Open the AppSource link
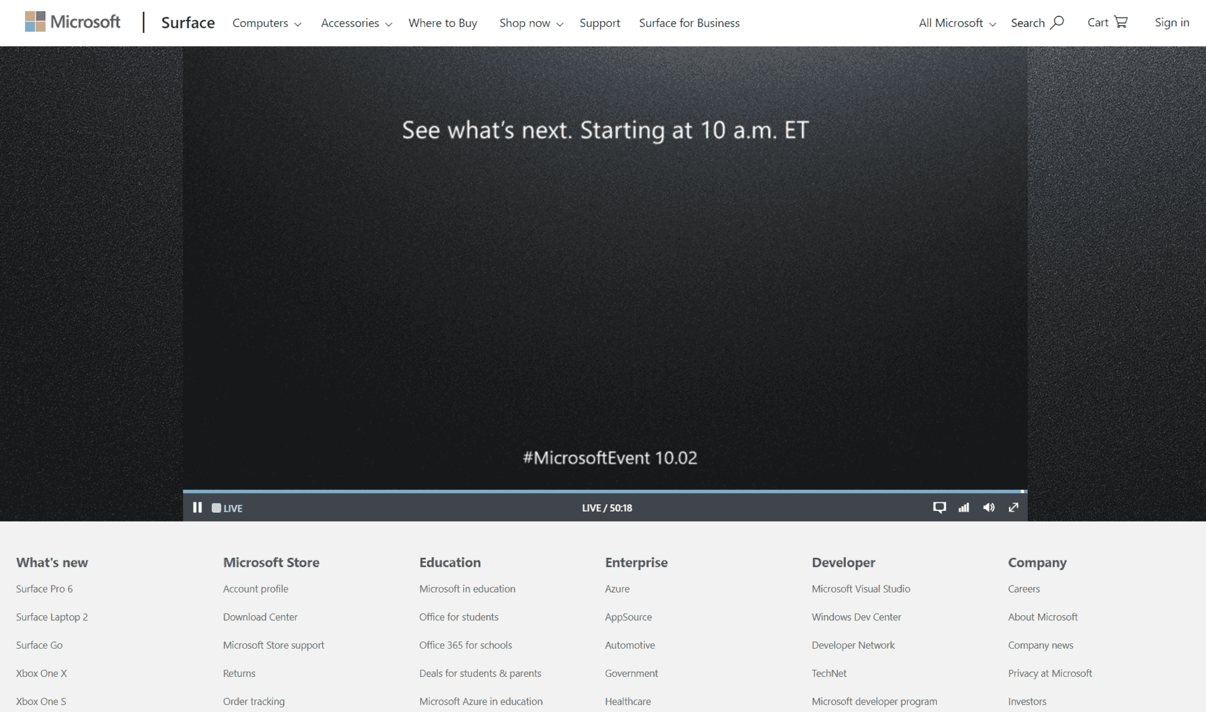Image resolution: width=1206 pixels, height=712 pixels. pyautogui.click(x=628, y=617)
